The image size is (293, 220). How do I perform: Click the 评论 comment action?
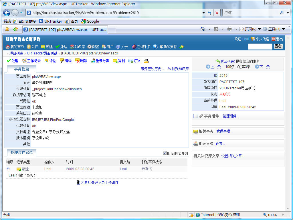[50, 61]
